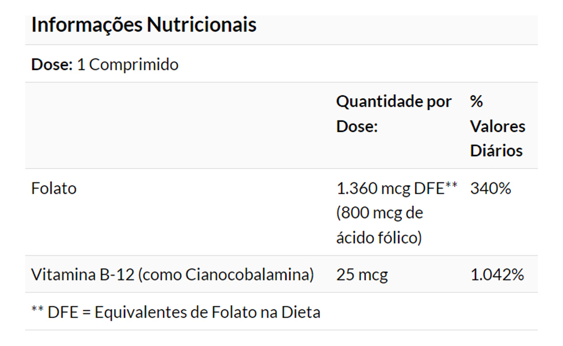
Task: Click the Quantidade por Dose column header
Action: [393, 114]
